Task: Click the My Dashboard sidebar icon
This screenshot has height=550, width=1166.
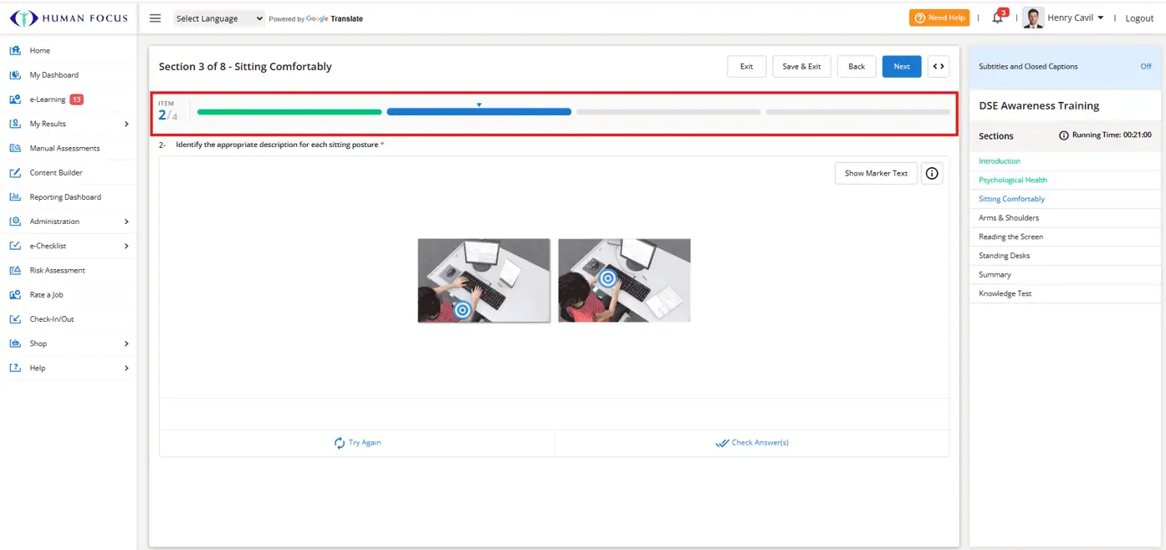Action: point(14,75)
